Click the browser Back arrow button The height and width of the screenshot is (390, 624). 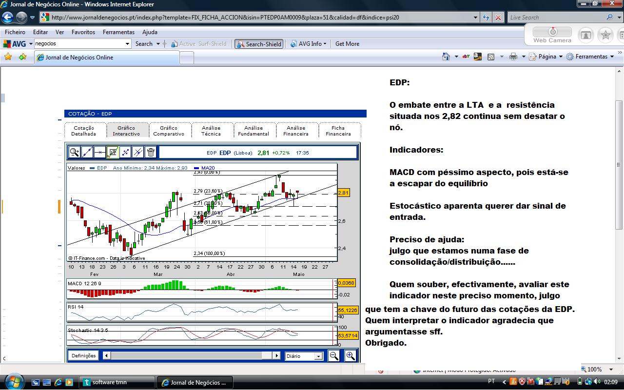coord(7,18)
